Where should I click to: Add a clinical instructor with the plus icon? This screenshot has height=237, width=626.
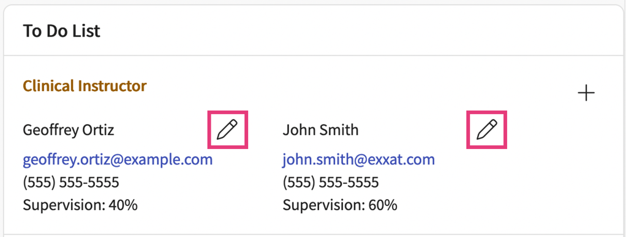click(586, 93)
